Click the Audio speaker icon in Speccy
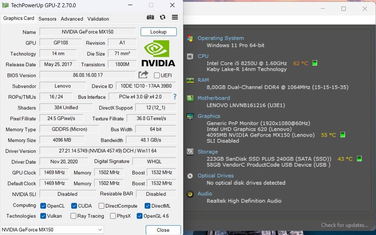 tap(190, 194)
